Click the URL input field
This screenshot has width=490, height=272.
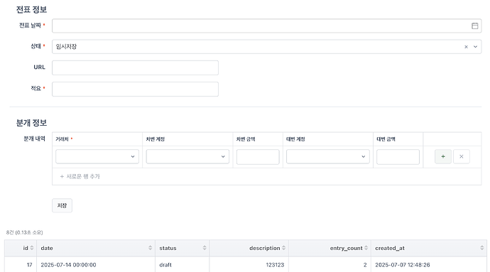tap(135, 68)
